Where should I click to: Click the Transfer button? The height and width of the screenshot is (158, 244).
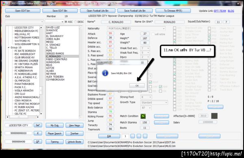click(74, 134)
